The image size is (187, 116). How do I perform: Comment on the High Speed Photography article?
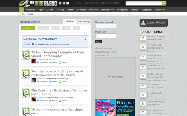[x=43, y=62]
